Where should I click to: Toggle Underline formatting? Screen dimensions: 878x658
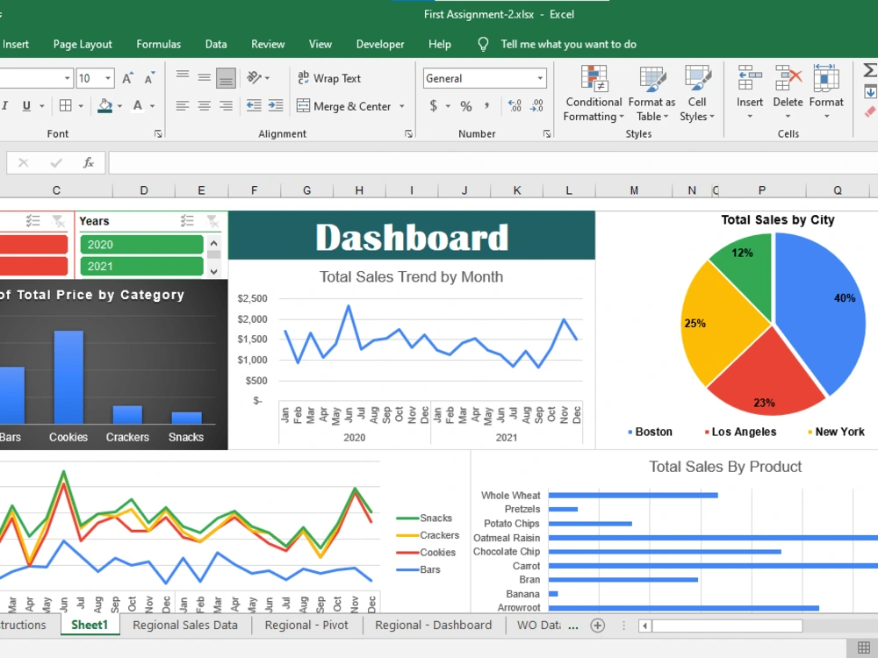click(25, 105)
